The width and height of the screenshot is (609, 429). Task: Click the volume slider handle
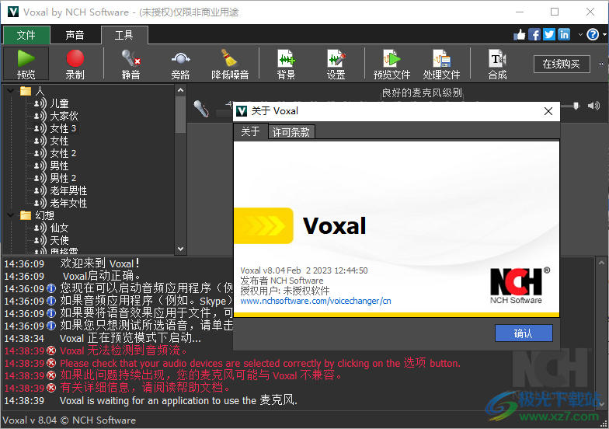point(576,106)
